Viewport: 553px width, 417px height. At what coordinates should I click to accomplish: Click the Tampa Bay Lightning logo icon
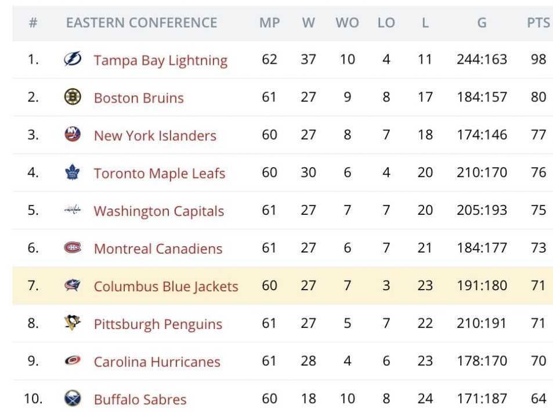click(x=73, y=59)
